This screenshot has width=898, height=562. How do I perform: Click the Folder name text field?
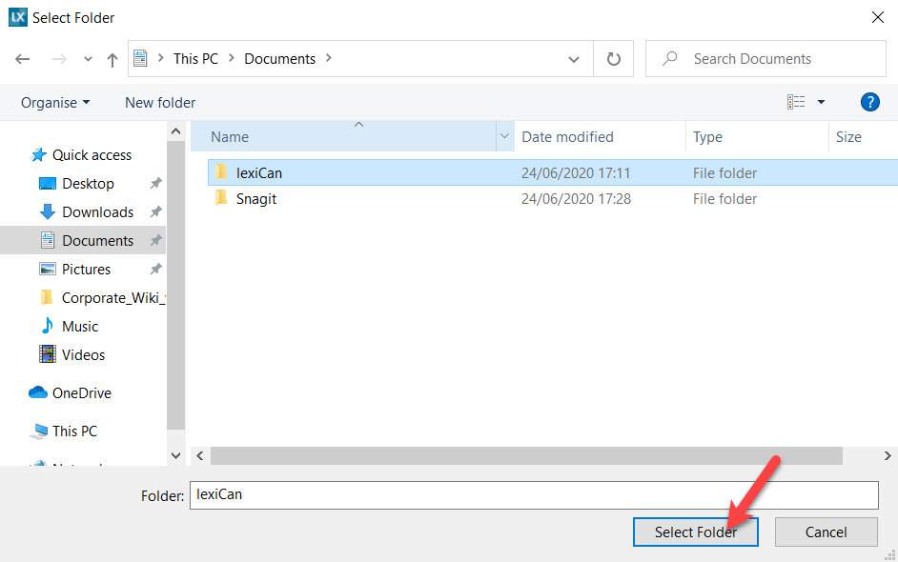coord(534,494)
